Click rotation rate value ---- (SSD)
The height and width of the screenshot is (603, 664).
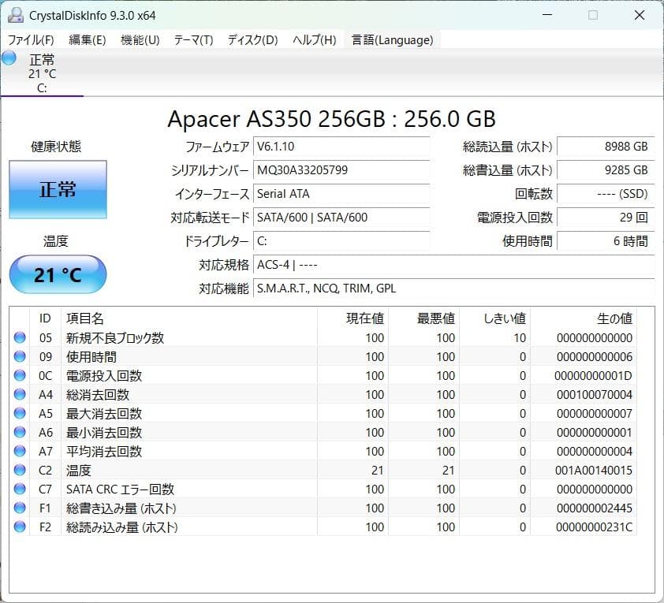tap(606, 194)
